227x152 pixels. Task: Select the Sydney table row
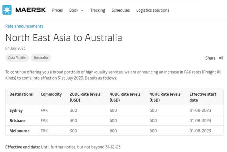pyautogui.click(x=114, y=110)
